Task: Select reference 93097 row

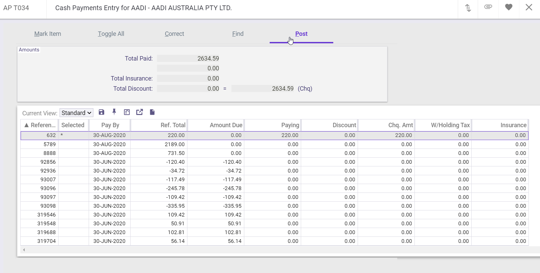Action: [x=274, y=197]
